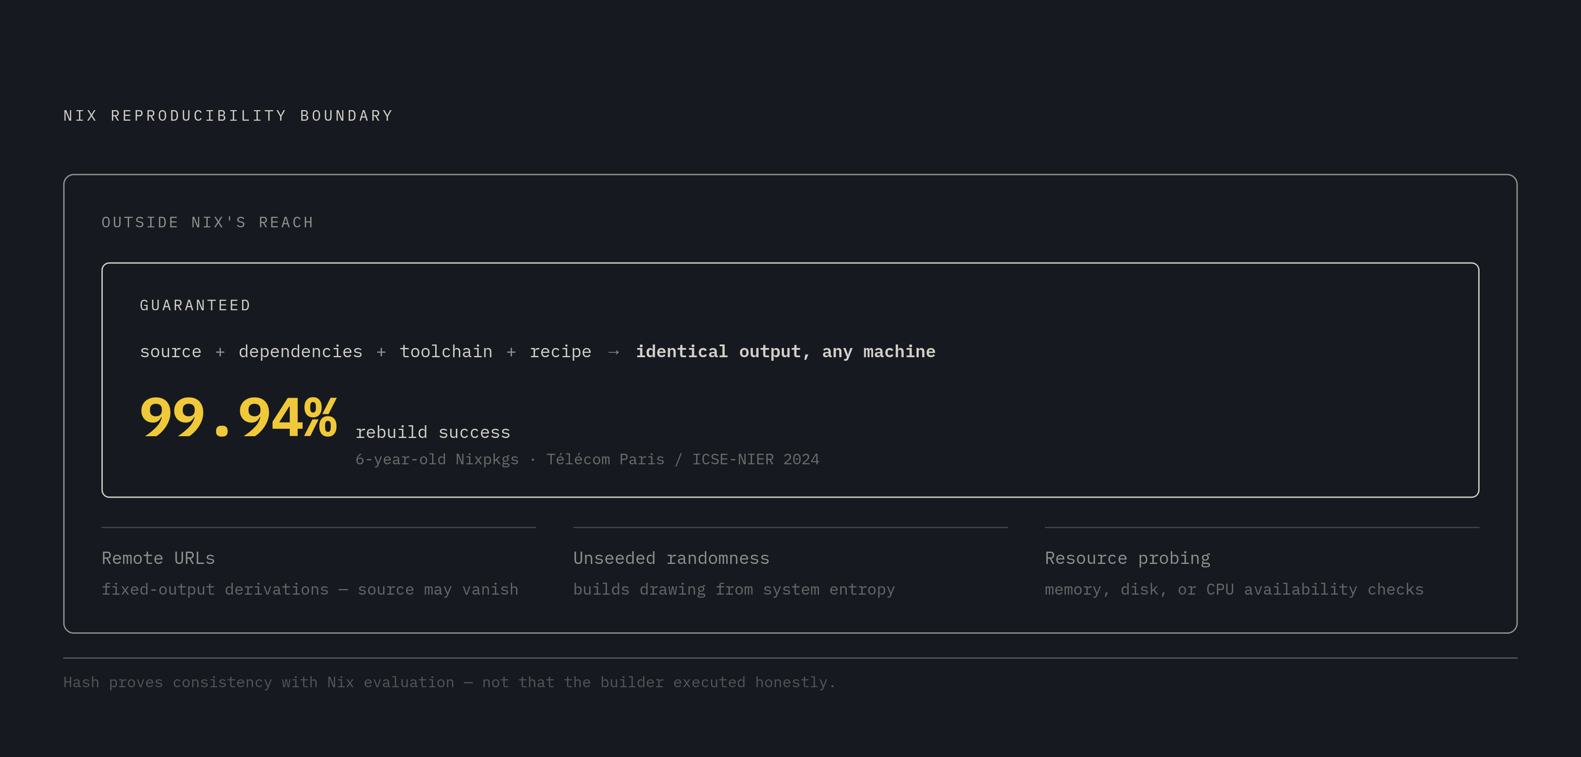
Task: Click the Hash proves consistency footnote
Action: tap(449, 682)
